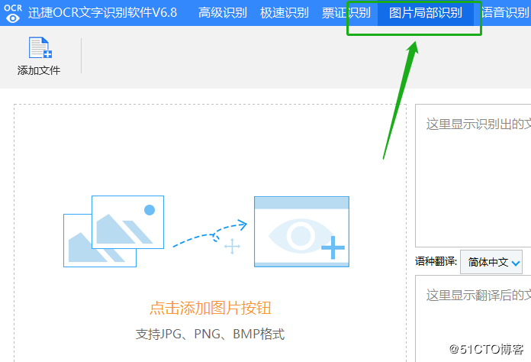Click the OCR eye logo icon
The height and width of the screenshot is (362, 531).
pos(12,13)
